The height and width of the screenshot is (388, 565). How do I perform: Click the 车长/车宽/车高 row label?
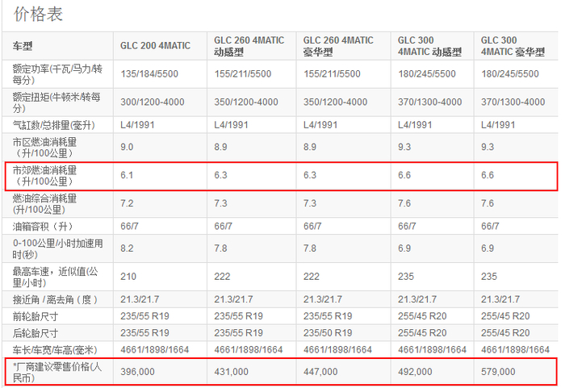[55, 350]
